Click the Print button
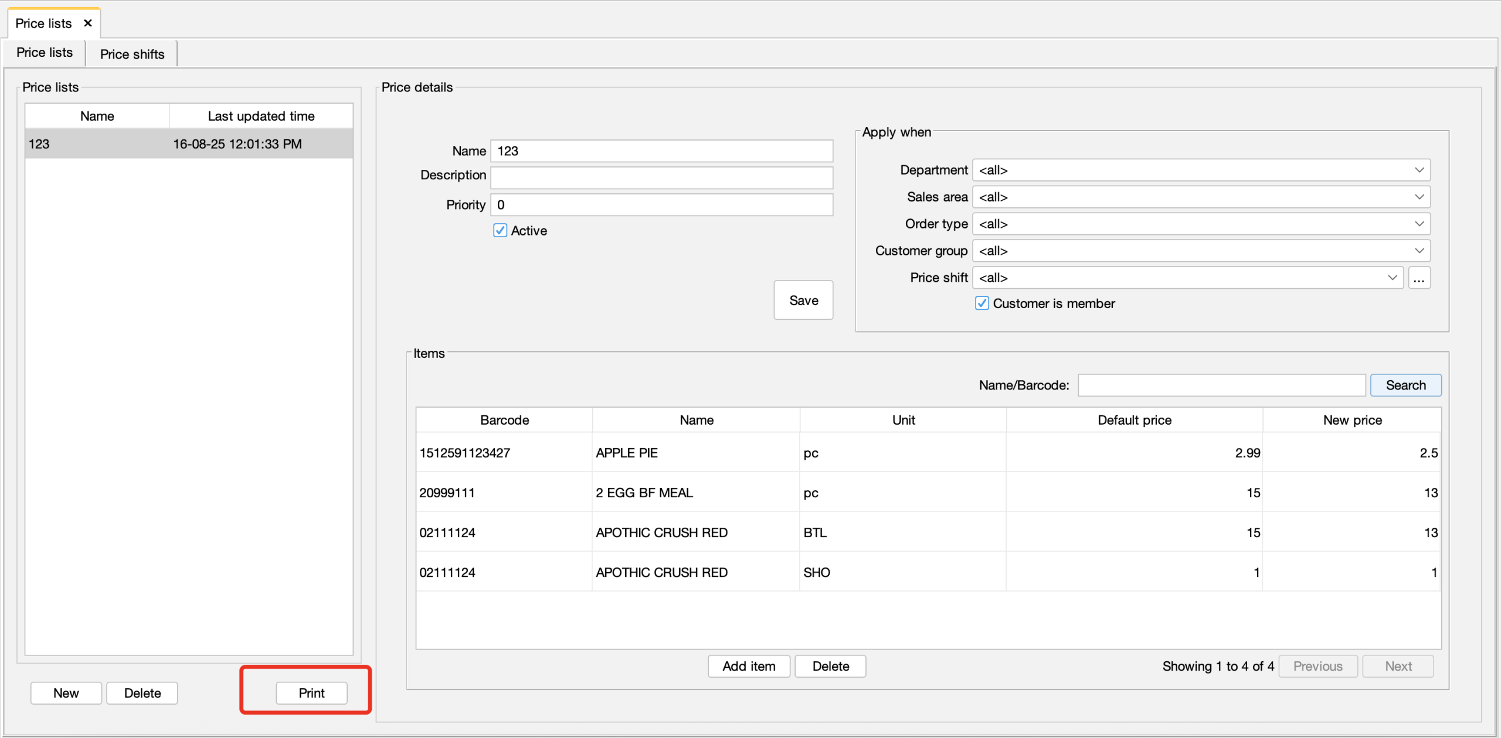The image size is (1501, 738). 311,693
